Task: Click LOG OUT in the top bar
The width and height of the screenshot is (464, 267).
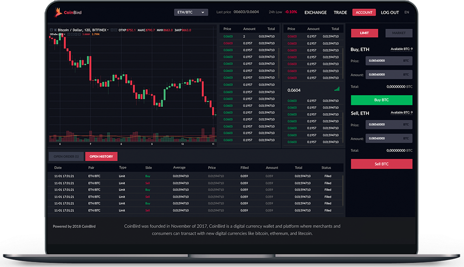Action: tap(390, 13)
